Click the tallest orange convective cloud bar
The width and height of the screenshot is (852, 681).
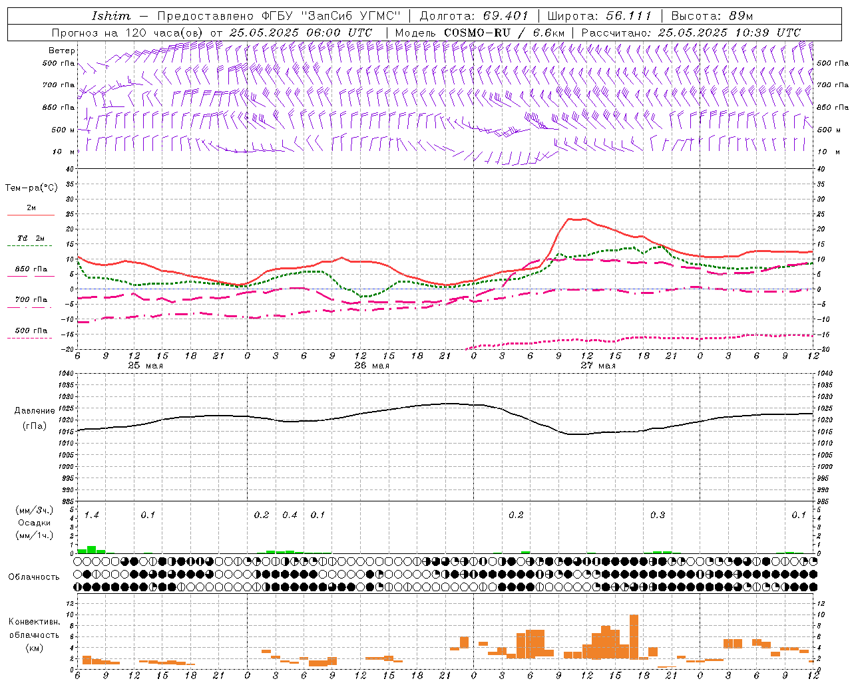pyautogui.click(x=634, y=636)
